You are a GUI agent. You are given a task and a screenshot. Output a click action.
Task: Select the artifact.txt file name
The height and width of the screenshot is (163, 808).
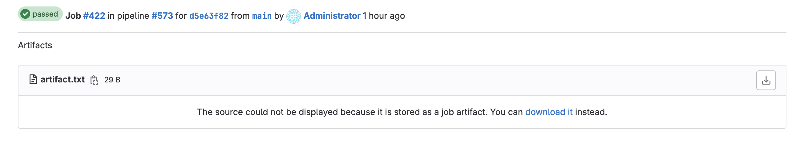pyautogui.click(x=63, y=80)
